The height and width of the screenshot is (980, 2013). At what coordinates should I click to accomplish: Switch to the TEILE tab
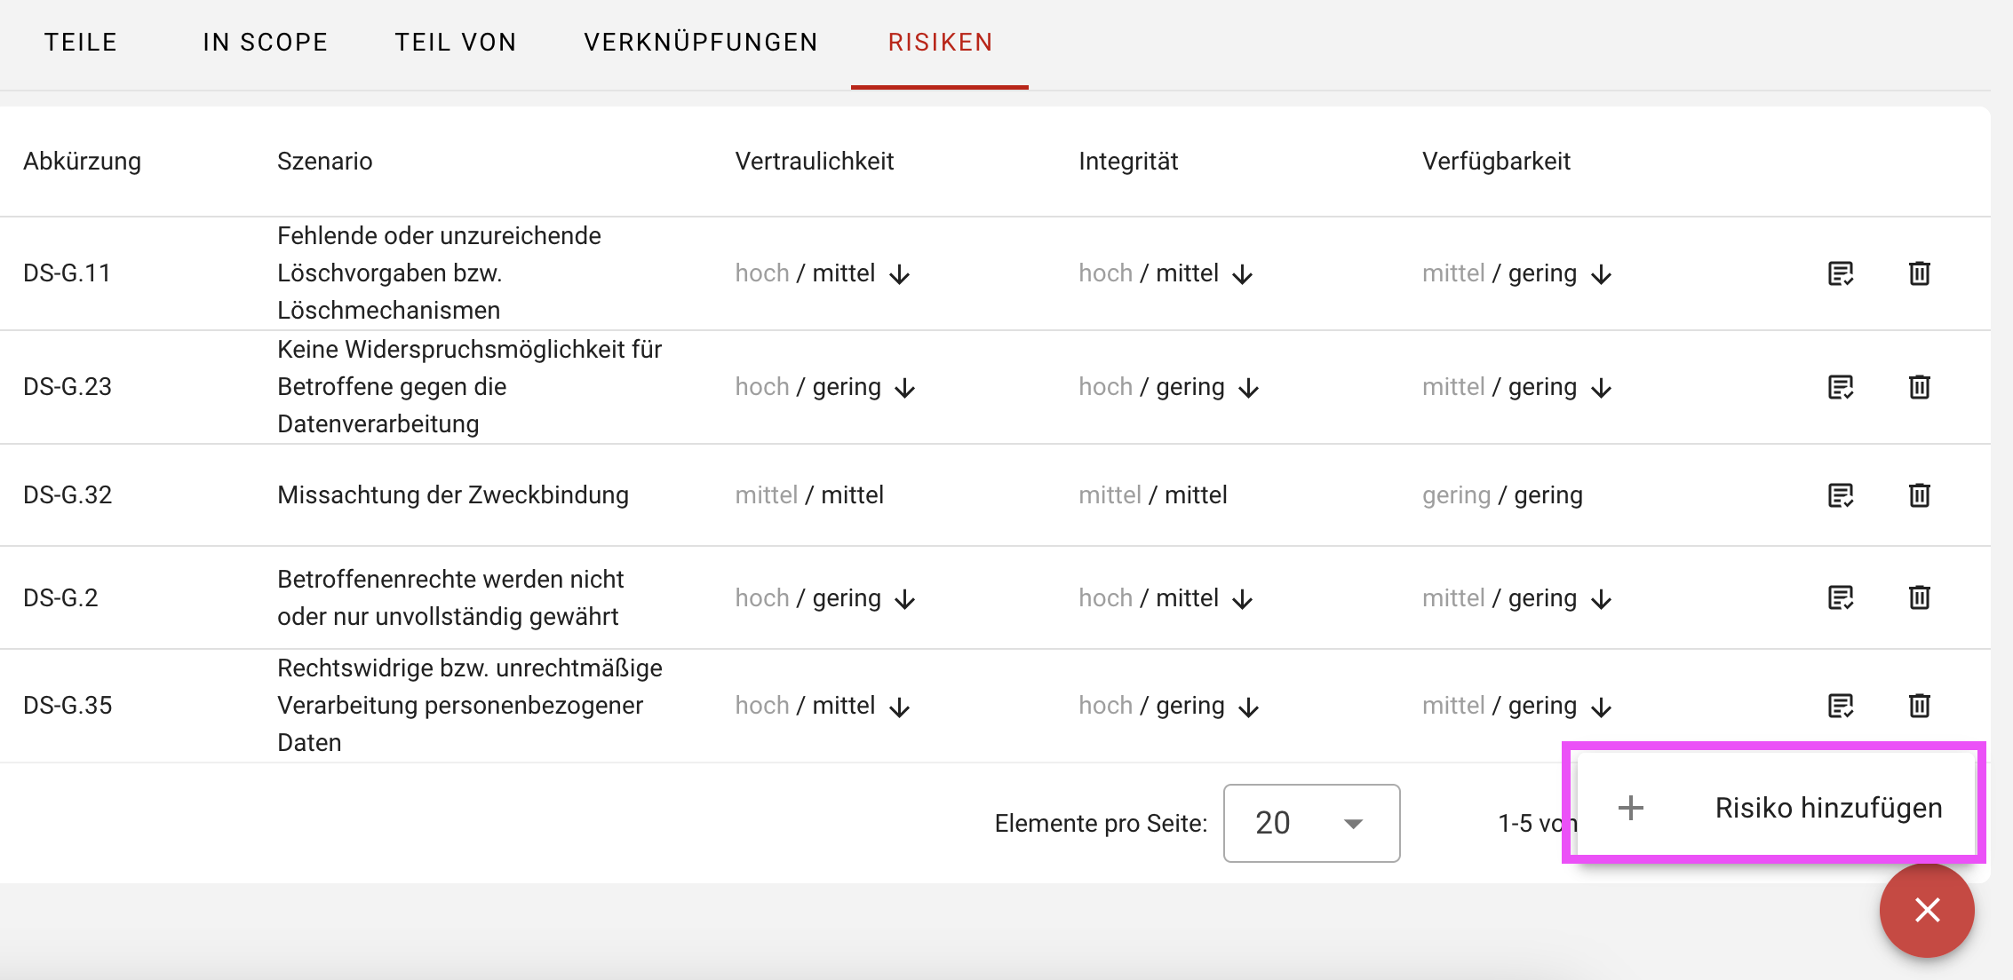pos(81,43)
